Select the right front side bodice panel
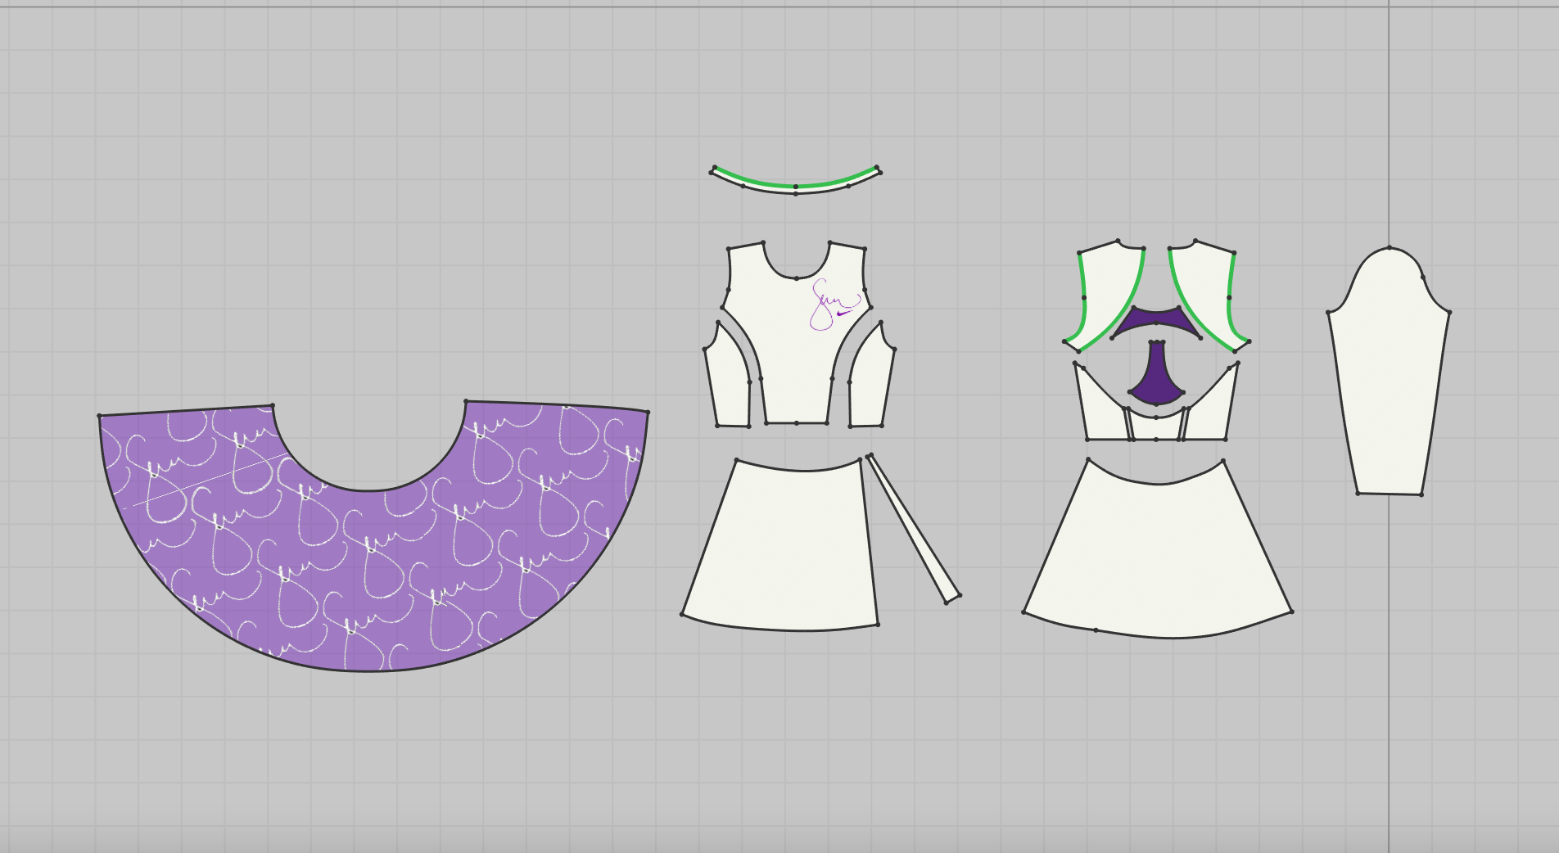 click(870, 385)
